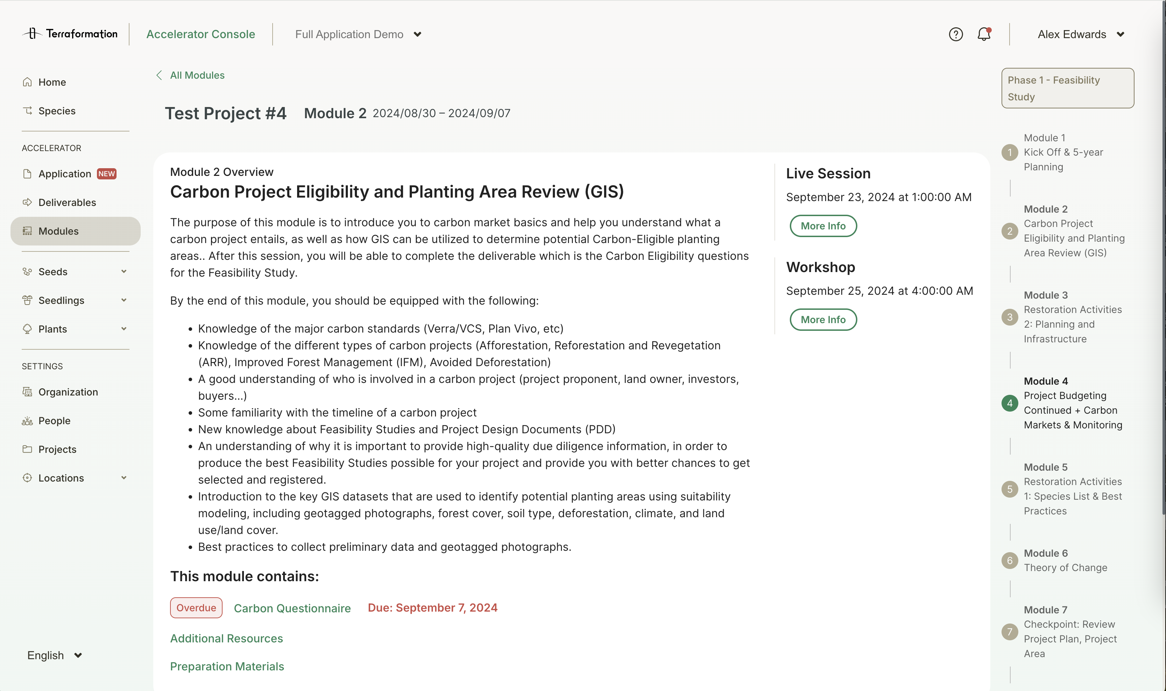Viewport: 1166px width, 691px height.
Task: Open the notifications bell icon
Action: click(x=983, y=35)
